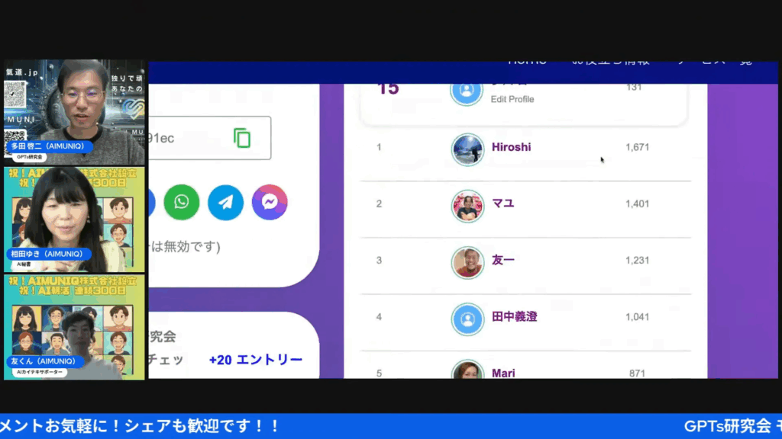Click the referral code input field

(210, 138)
